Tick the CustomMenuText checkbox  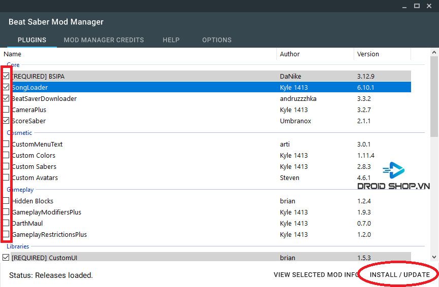pos(6,144)
